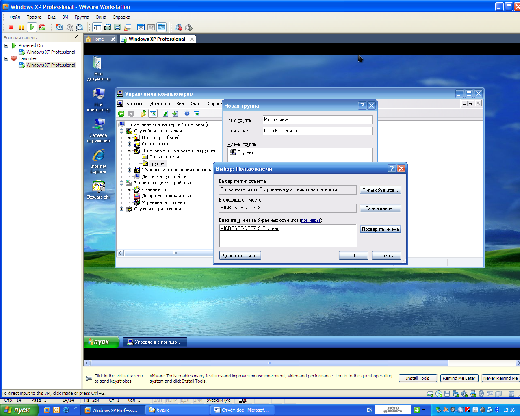This screenshot has width=520, height=416.
Task: Reset the virtual machine via the reset icon
Action: 42,27
